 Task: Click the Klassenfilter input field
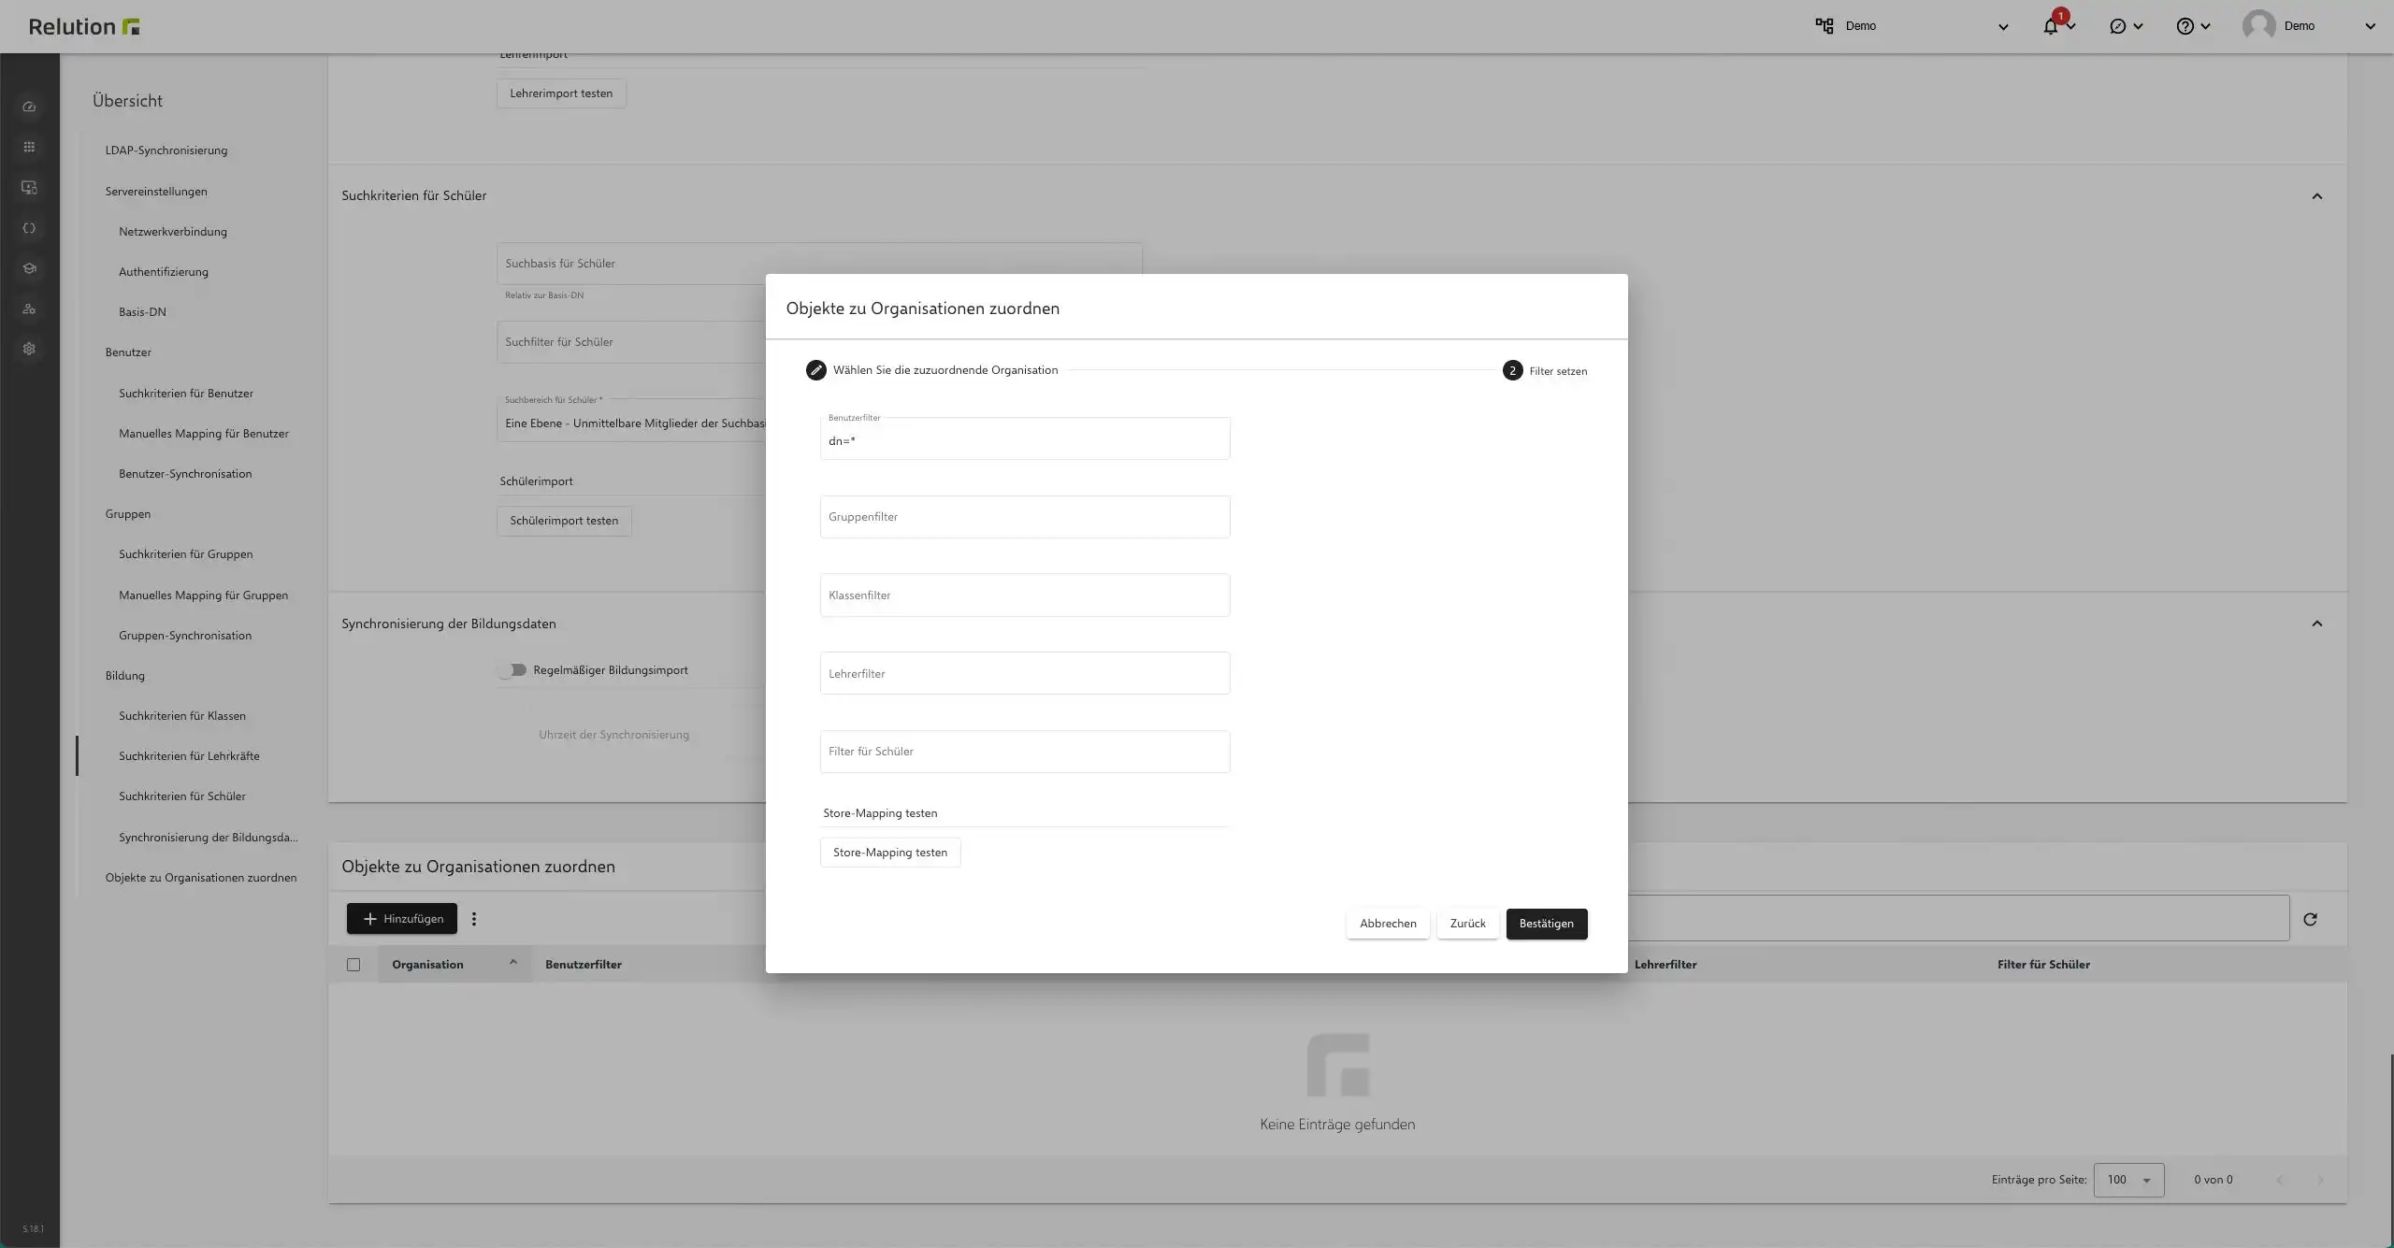1025,595
